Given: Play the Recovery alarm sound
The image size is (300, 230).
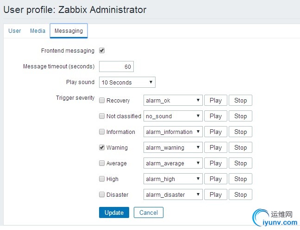Looking at the screenshot, I should 216,100.
